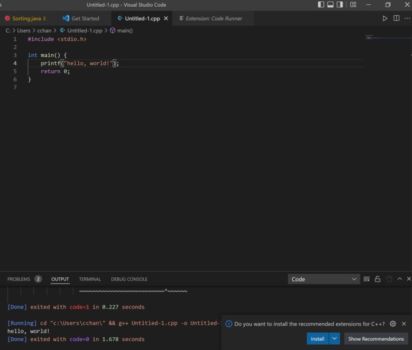Click the error badge on Sorting.java tab
The width and height of the screenshot is (412, 350).
tap(7, 18)
